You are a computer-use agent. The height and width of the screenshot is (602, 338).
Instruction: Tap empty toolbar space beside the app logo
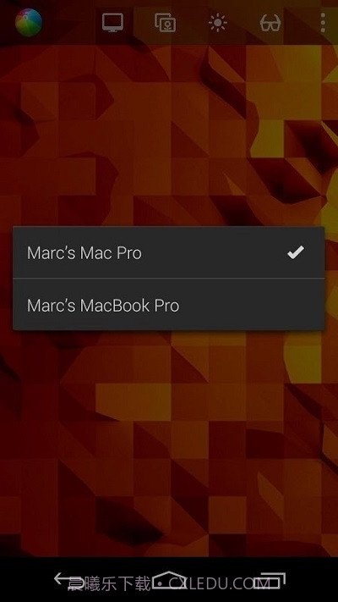(71, 23)
